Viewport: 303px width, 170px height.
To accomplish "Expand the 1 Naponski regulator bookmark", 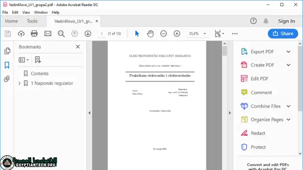I will (20, 83).
